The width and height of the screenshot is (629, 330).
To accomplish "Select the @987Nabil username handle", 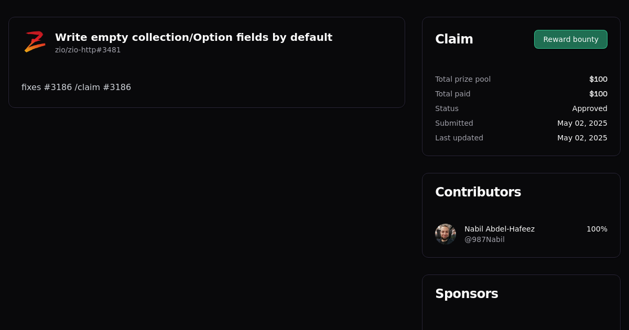I will click(x=484, y=239).
